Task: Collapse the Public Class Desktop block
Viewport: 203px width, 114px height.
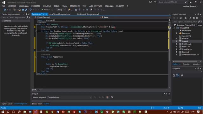Action: (36, 24)
